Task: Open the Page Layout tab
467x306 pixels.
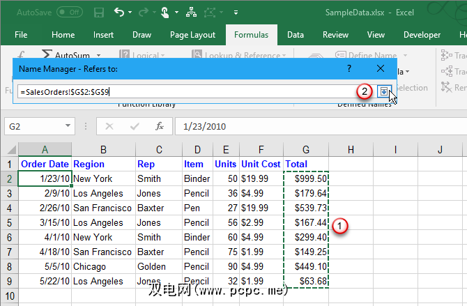Action: point(193,35)
